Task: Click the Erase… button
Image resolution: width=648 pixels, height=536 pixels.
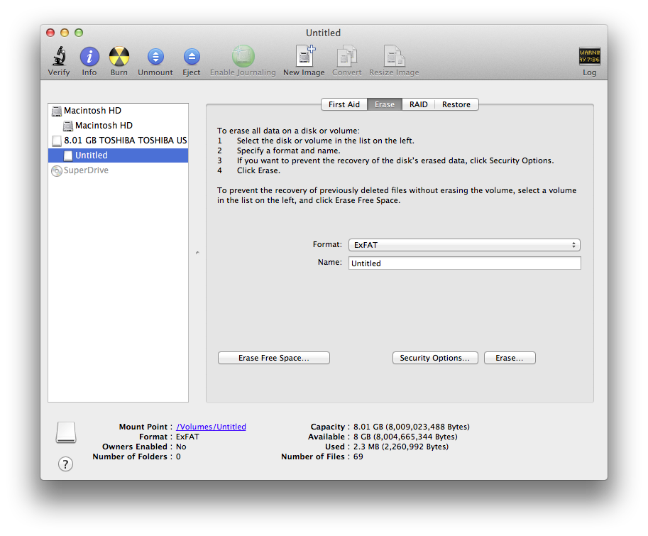Action: pyautogui.click(x=510, y=358)
